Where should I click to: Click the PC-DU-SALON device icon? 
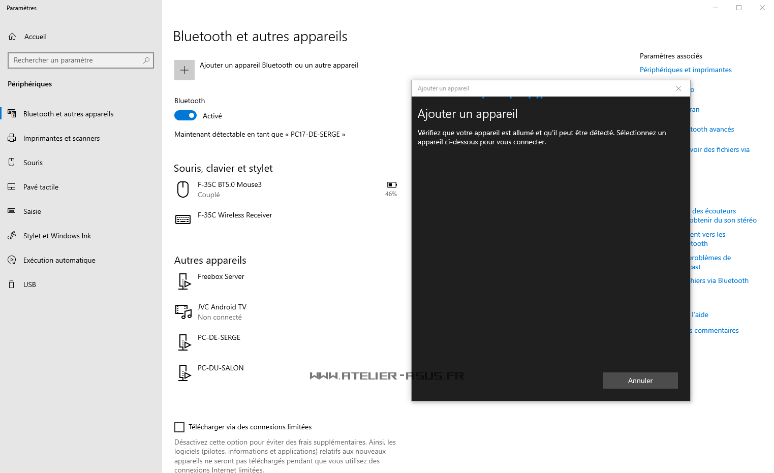coord(184,373)
